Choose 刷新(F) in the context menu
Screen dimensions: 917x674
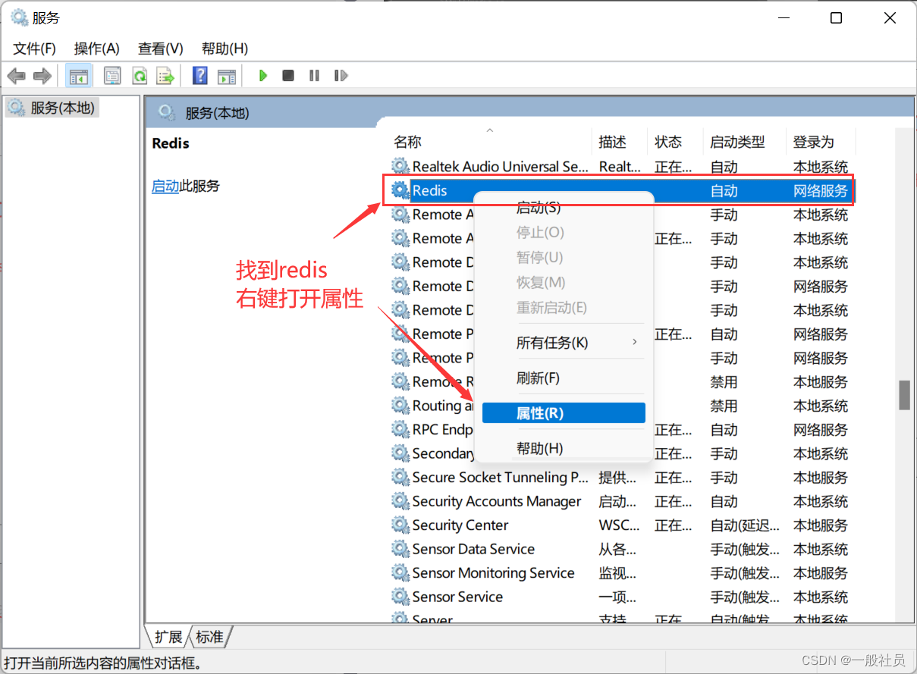pos(564,378)
